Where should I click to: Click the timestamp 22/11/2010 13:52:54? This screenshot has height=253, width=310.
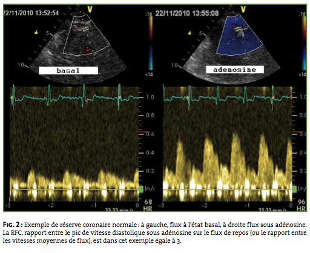31,13
